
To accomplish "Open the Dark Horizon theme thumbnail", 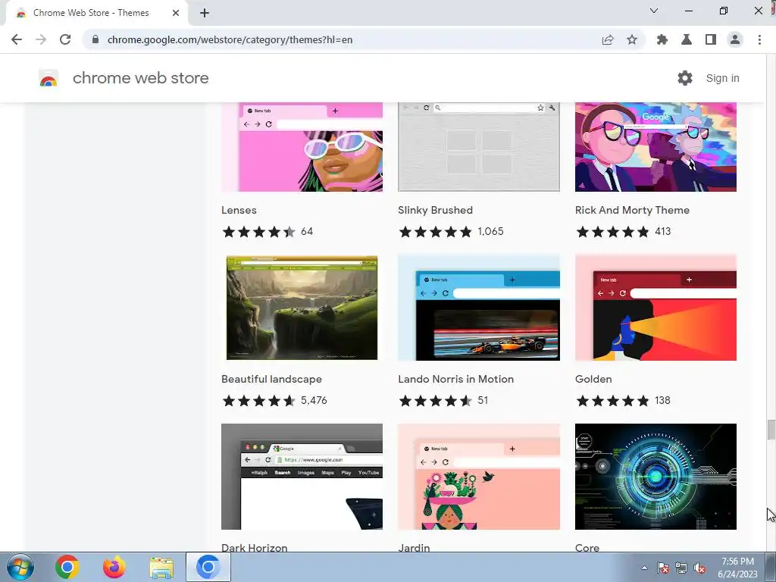I will click(x=302, y=477).
